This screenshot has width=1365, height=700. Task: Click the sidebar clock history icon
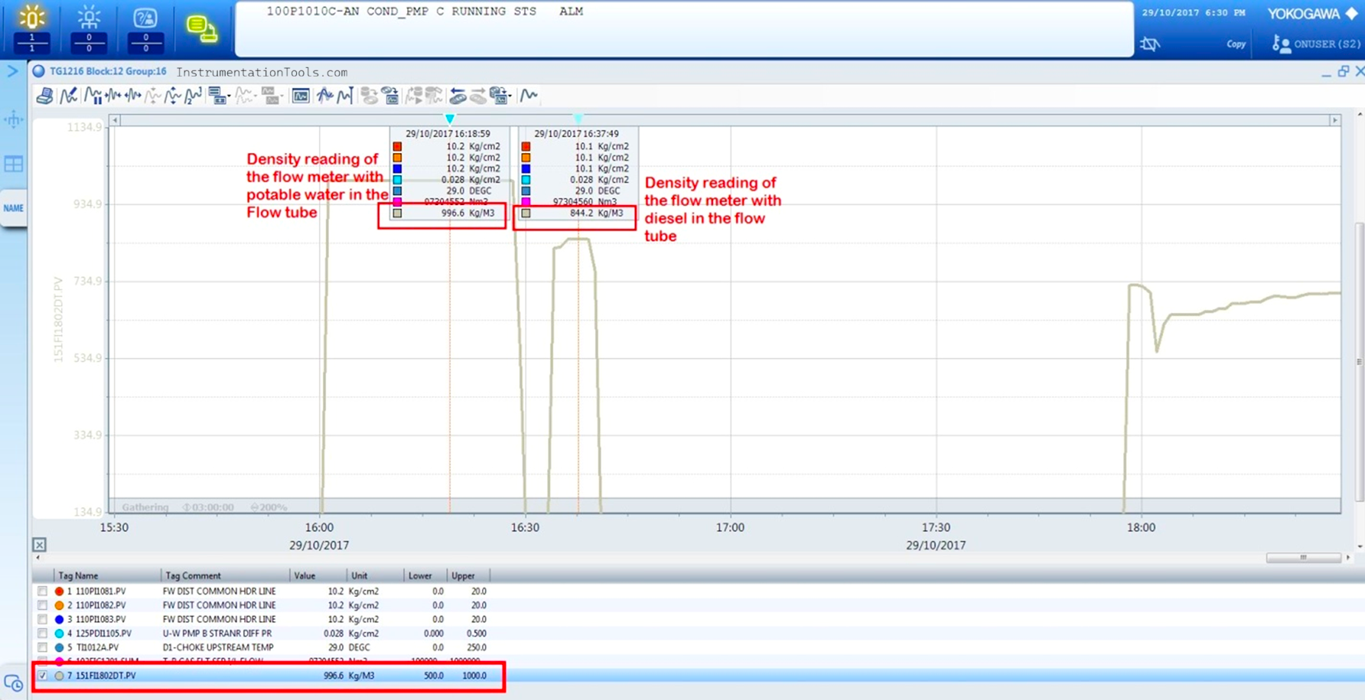point(13,682)
